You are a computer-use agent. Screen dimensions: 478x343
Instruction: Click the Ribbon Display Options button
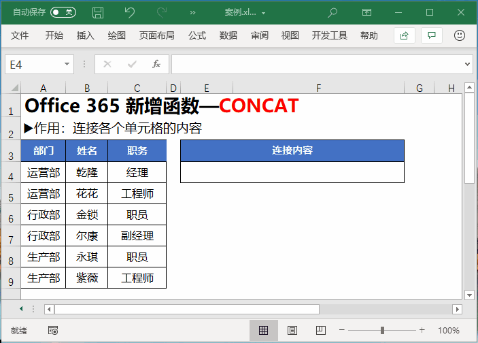pyautogui.click(x=367, y=12)
